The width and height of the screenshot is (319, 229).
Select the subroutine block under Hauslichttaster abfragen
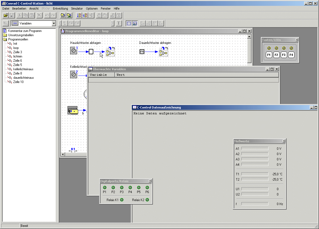click(110, 52)
